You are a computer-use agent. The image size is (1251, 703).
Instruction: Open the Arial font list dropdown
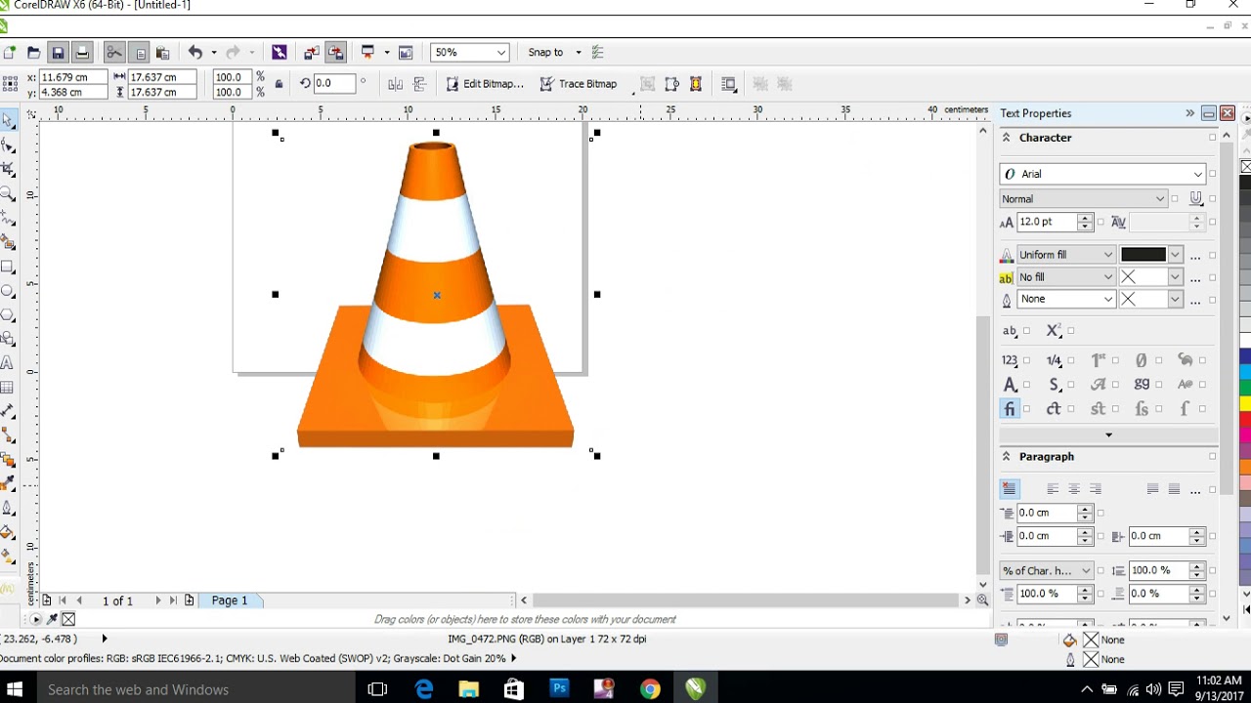pos(1197,174)
